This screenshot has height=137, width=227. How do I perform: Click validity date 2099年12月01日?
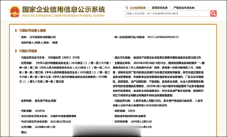tap(141, 122)
